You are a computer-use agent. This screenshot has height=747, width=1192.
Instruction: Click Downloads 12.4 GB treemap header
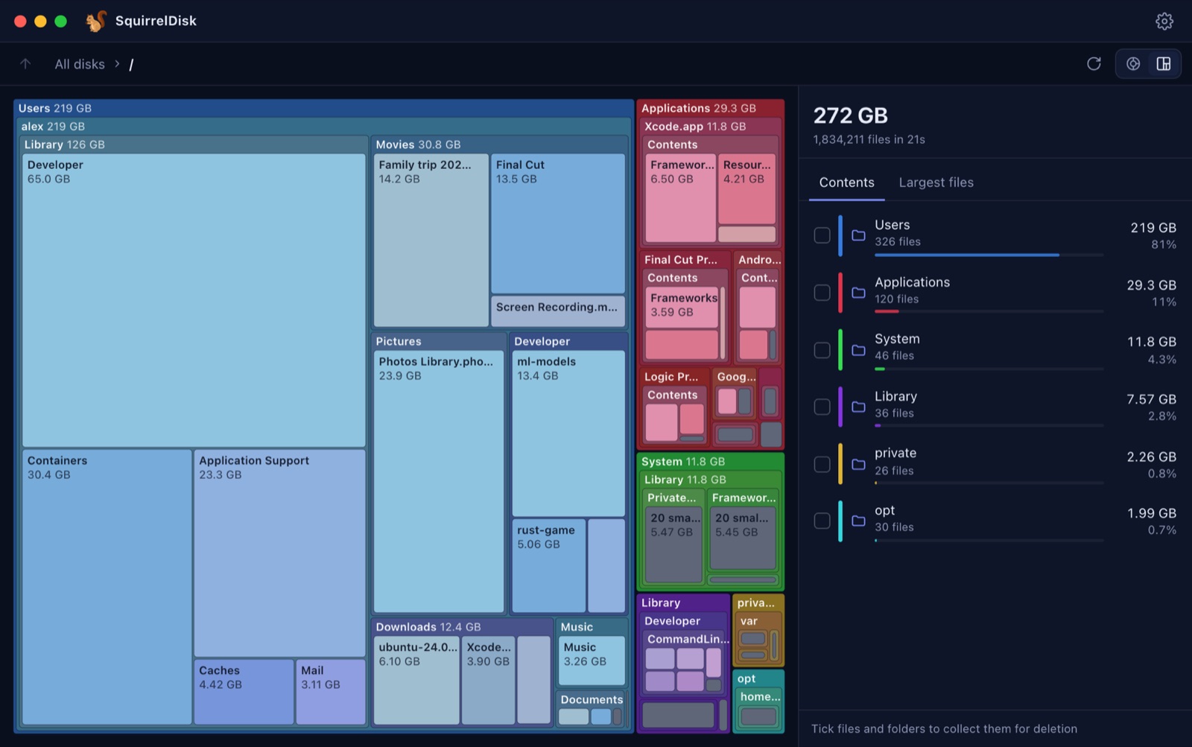tap(462, 627)
